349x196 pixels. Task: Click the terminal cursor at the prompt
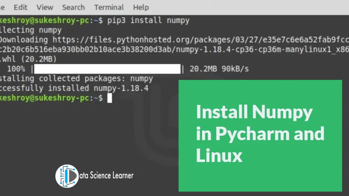(110, 98)
